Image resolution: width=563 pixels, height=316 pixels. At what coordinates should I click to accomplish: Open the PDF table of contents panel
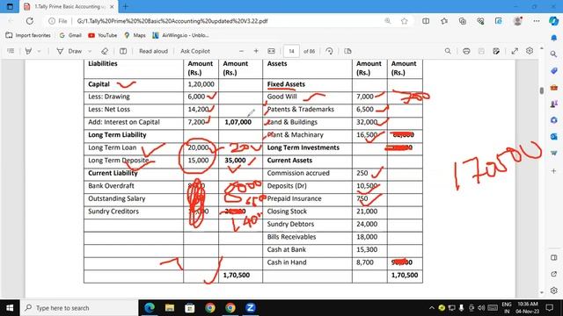[x=11, y=51]
